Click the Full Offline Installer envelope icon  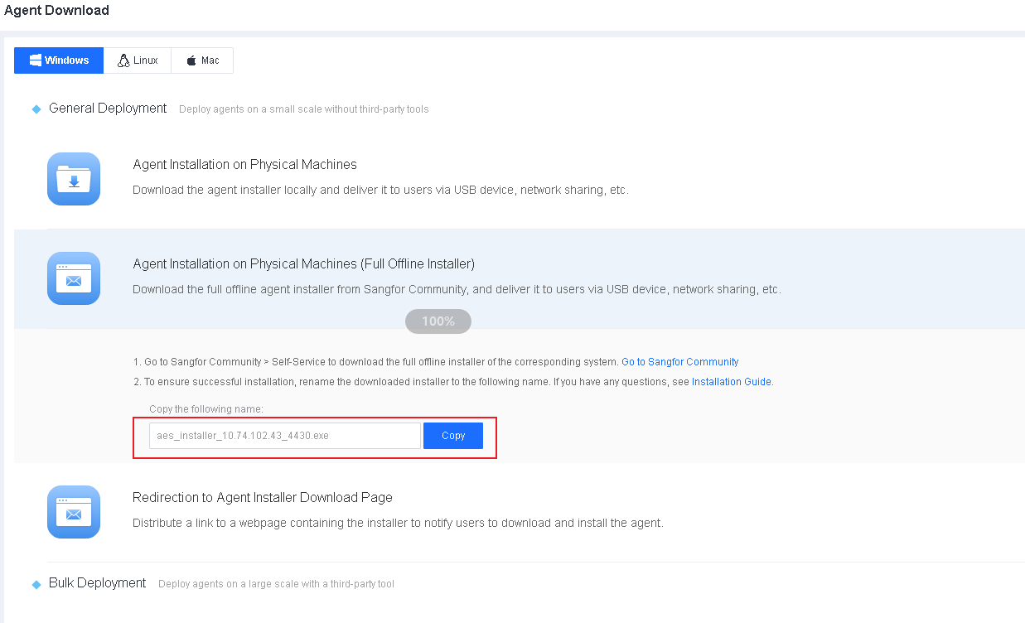click(74, 278)
